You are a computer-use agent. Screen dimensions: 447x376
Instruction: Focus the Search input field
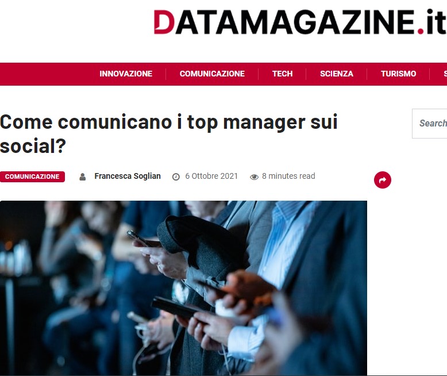click(x=430, y=124)
